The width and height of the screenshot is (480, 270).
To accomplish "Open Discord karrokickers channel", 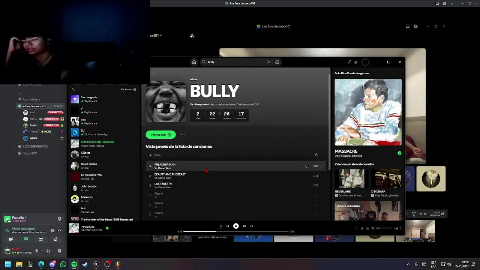I will tap(32, 99).
